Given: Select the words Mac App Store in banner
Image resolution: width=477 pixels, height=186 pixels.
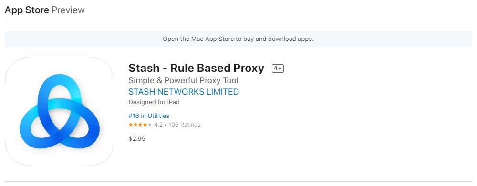Looking at the screenshot, I should click(x=213, y=39).
